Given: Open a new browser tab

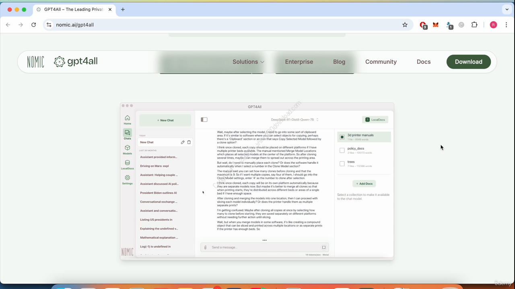Looking at the screenshot, I should (123, 9).
